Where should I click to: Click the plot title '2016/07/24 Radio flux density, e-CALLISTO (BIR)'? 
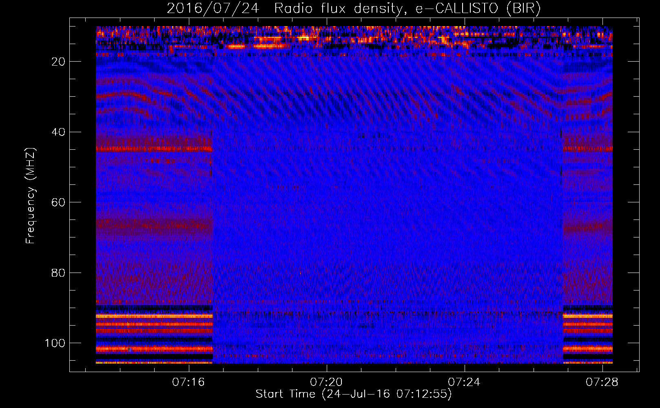(354, 8)
